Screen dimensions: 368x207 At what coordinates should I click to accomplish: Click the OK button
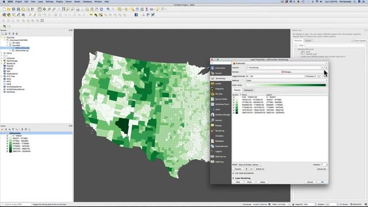[x=322, y=182]
